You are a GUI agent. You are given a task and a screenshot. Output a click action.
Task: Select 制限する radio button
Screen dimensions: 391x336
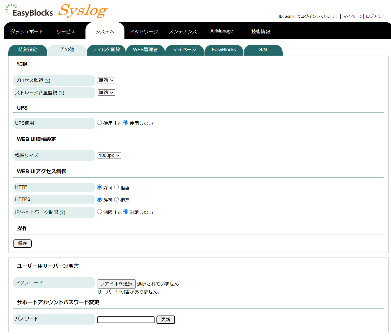click(x=100, y=212)
